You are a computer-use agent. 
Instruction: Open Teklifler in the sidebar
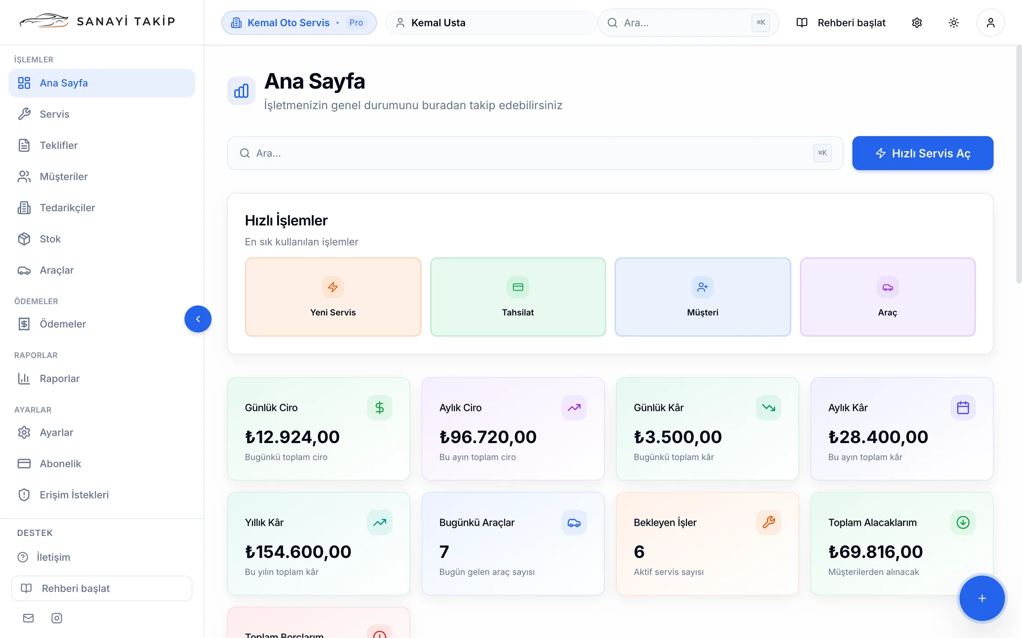coord(102,145)
